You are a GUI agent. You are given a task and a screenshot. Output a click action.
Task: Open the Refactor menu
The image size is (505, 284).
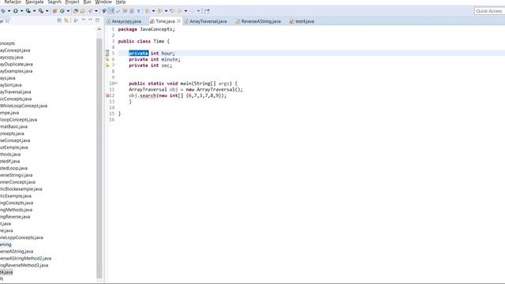click(x=13, y=2)
